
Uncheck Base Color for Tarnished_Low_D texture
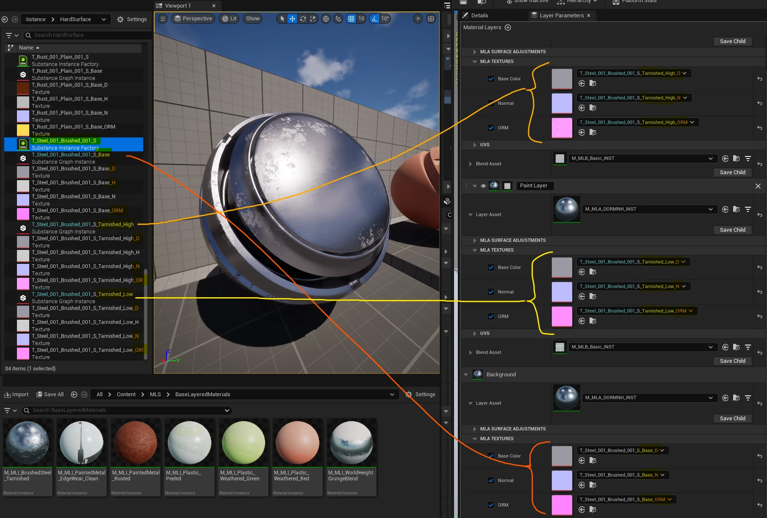tap(491, 267)
